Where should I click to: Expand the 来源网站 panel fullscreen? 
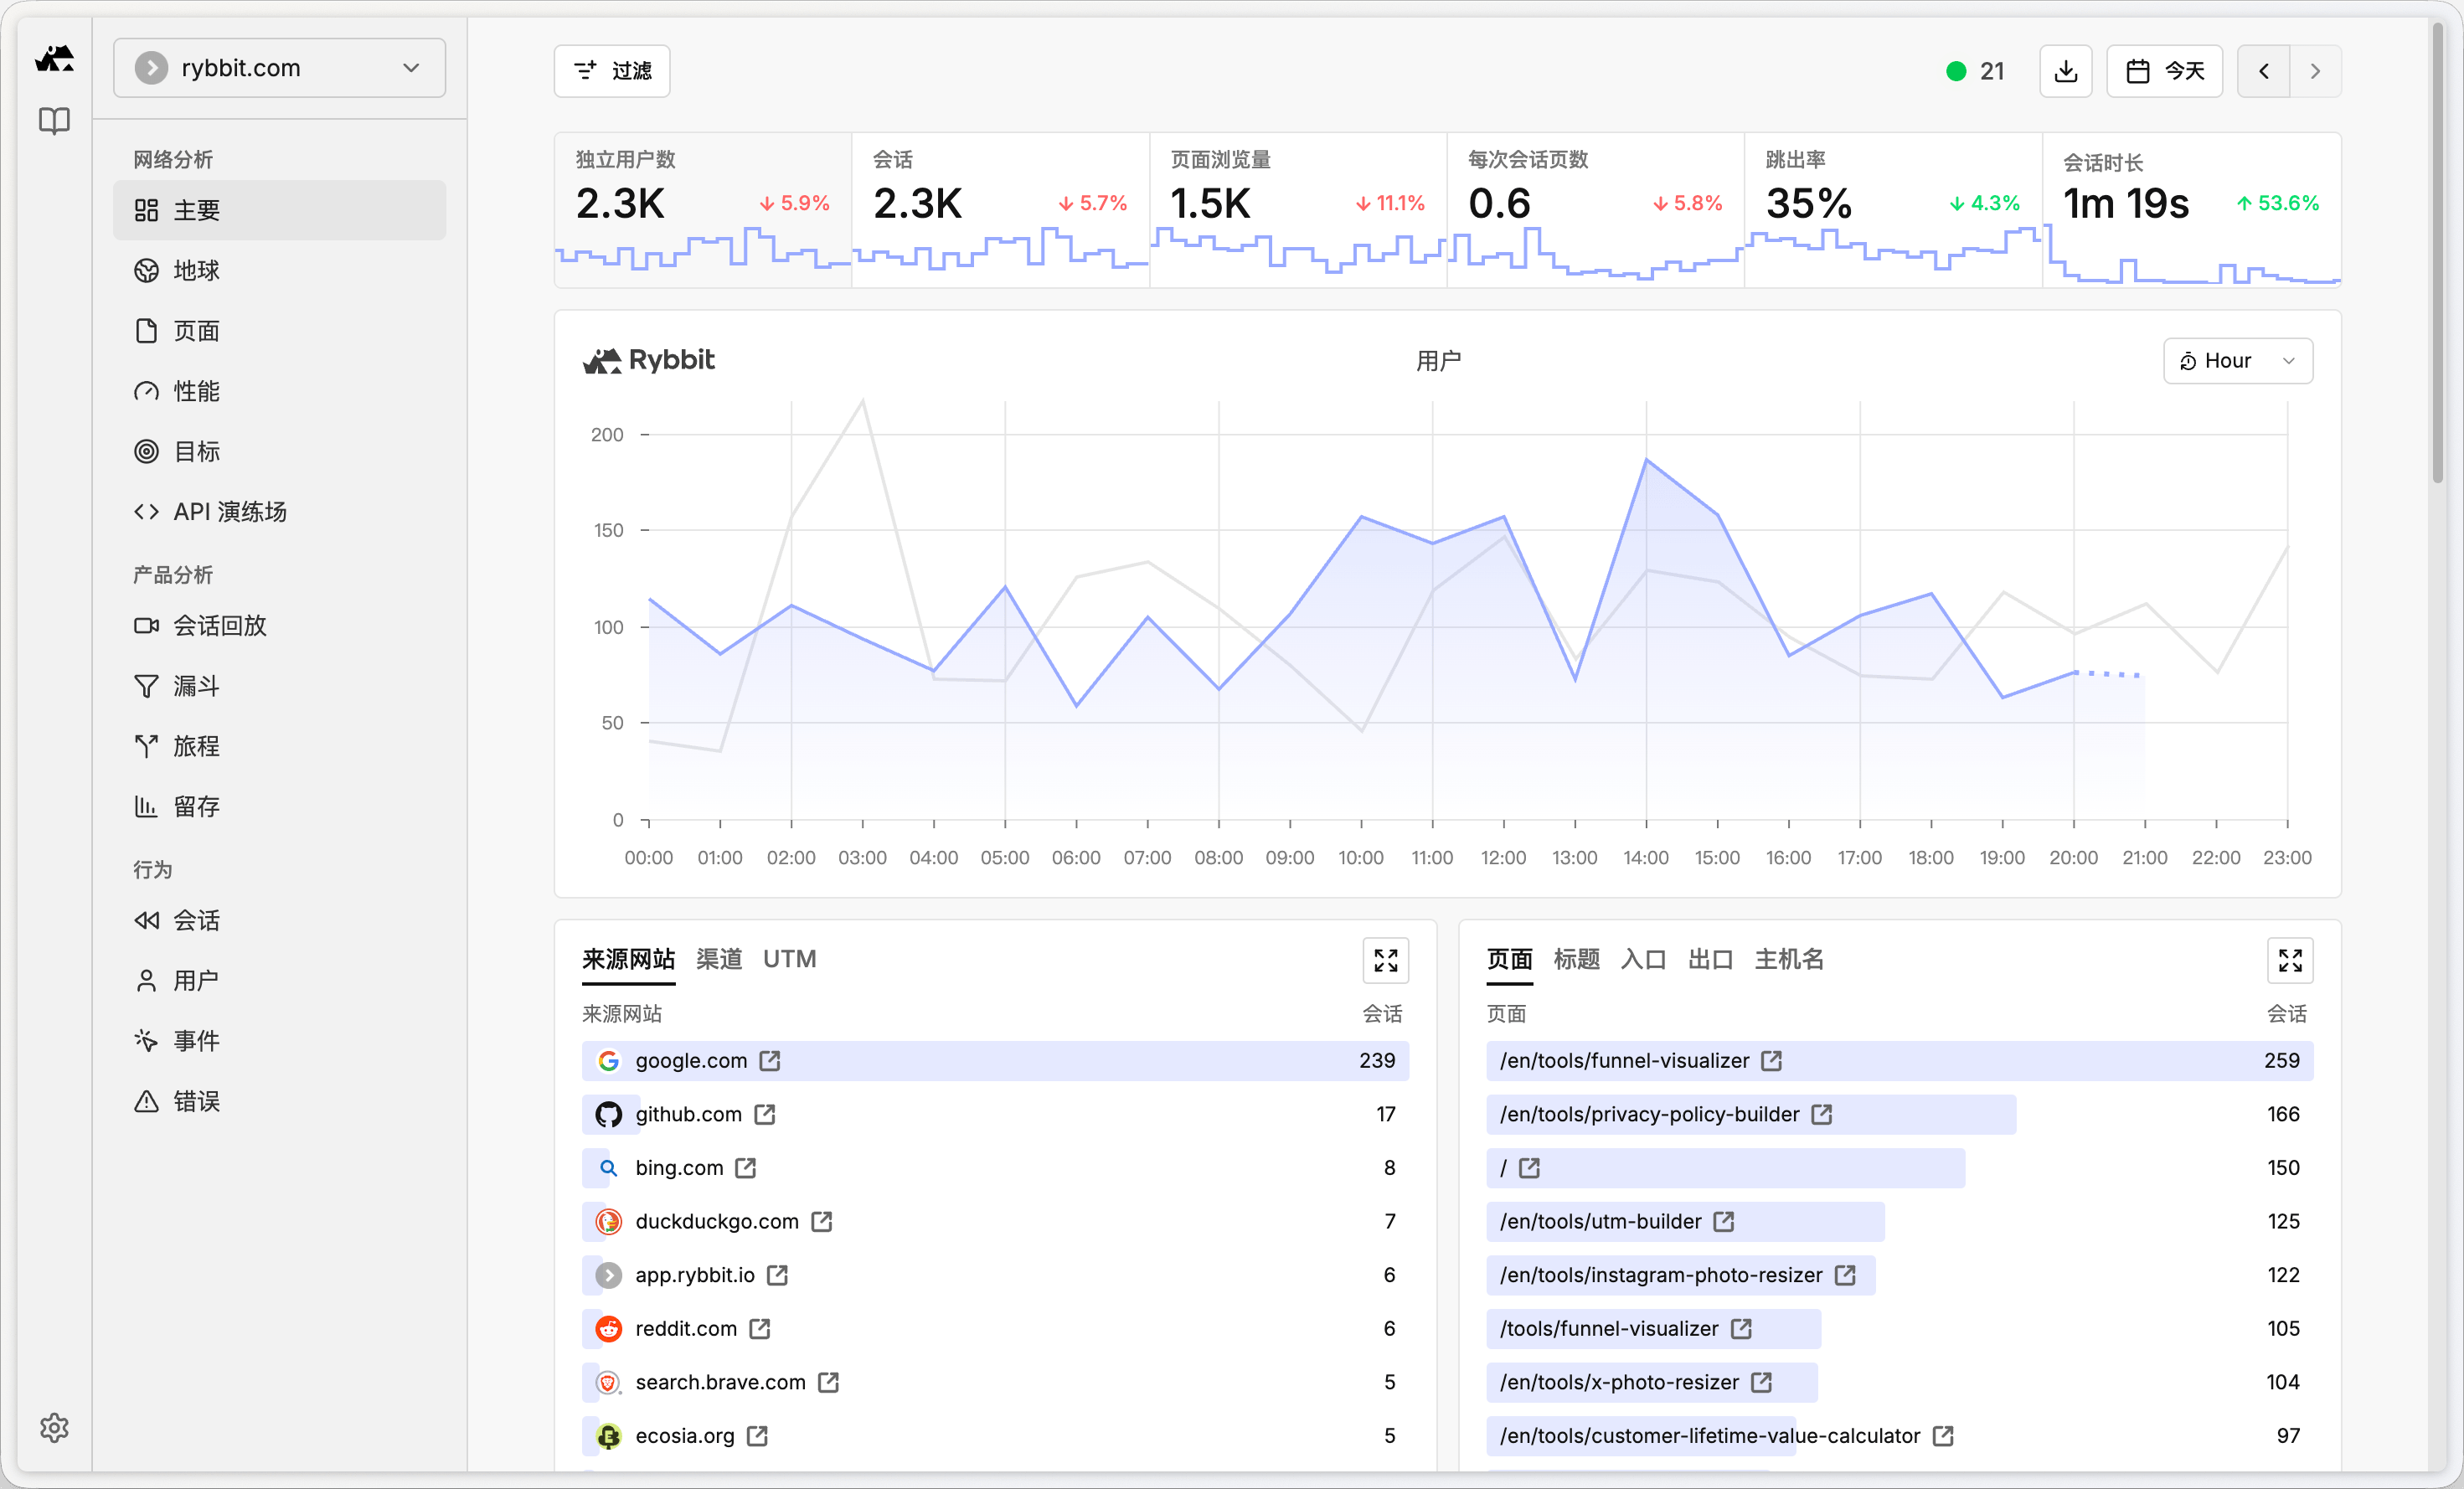[1385, 960]
